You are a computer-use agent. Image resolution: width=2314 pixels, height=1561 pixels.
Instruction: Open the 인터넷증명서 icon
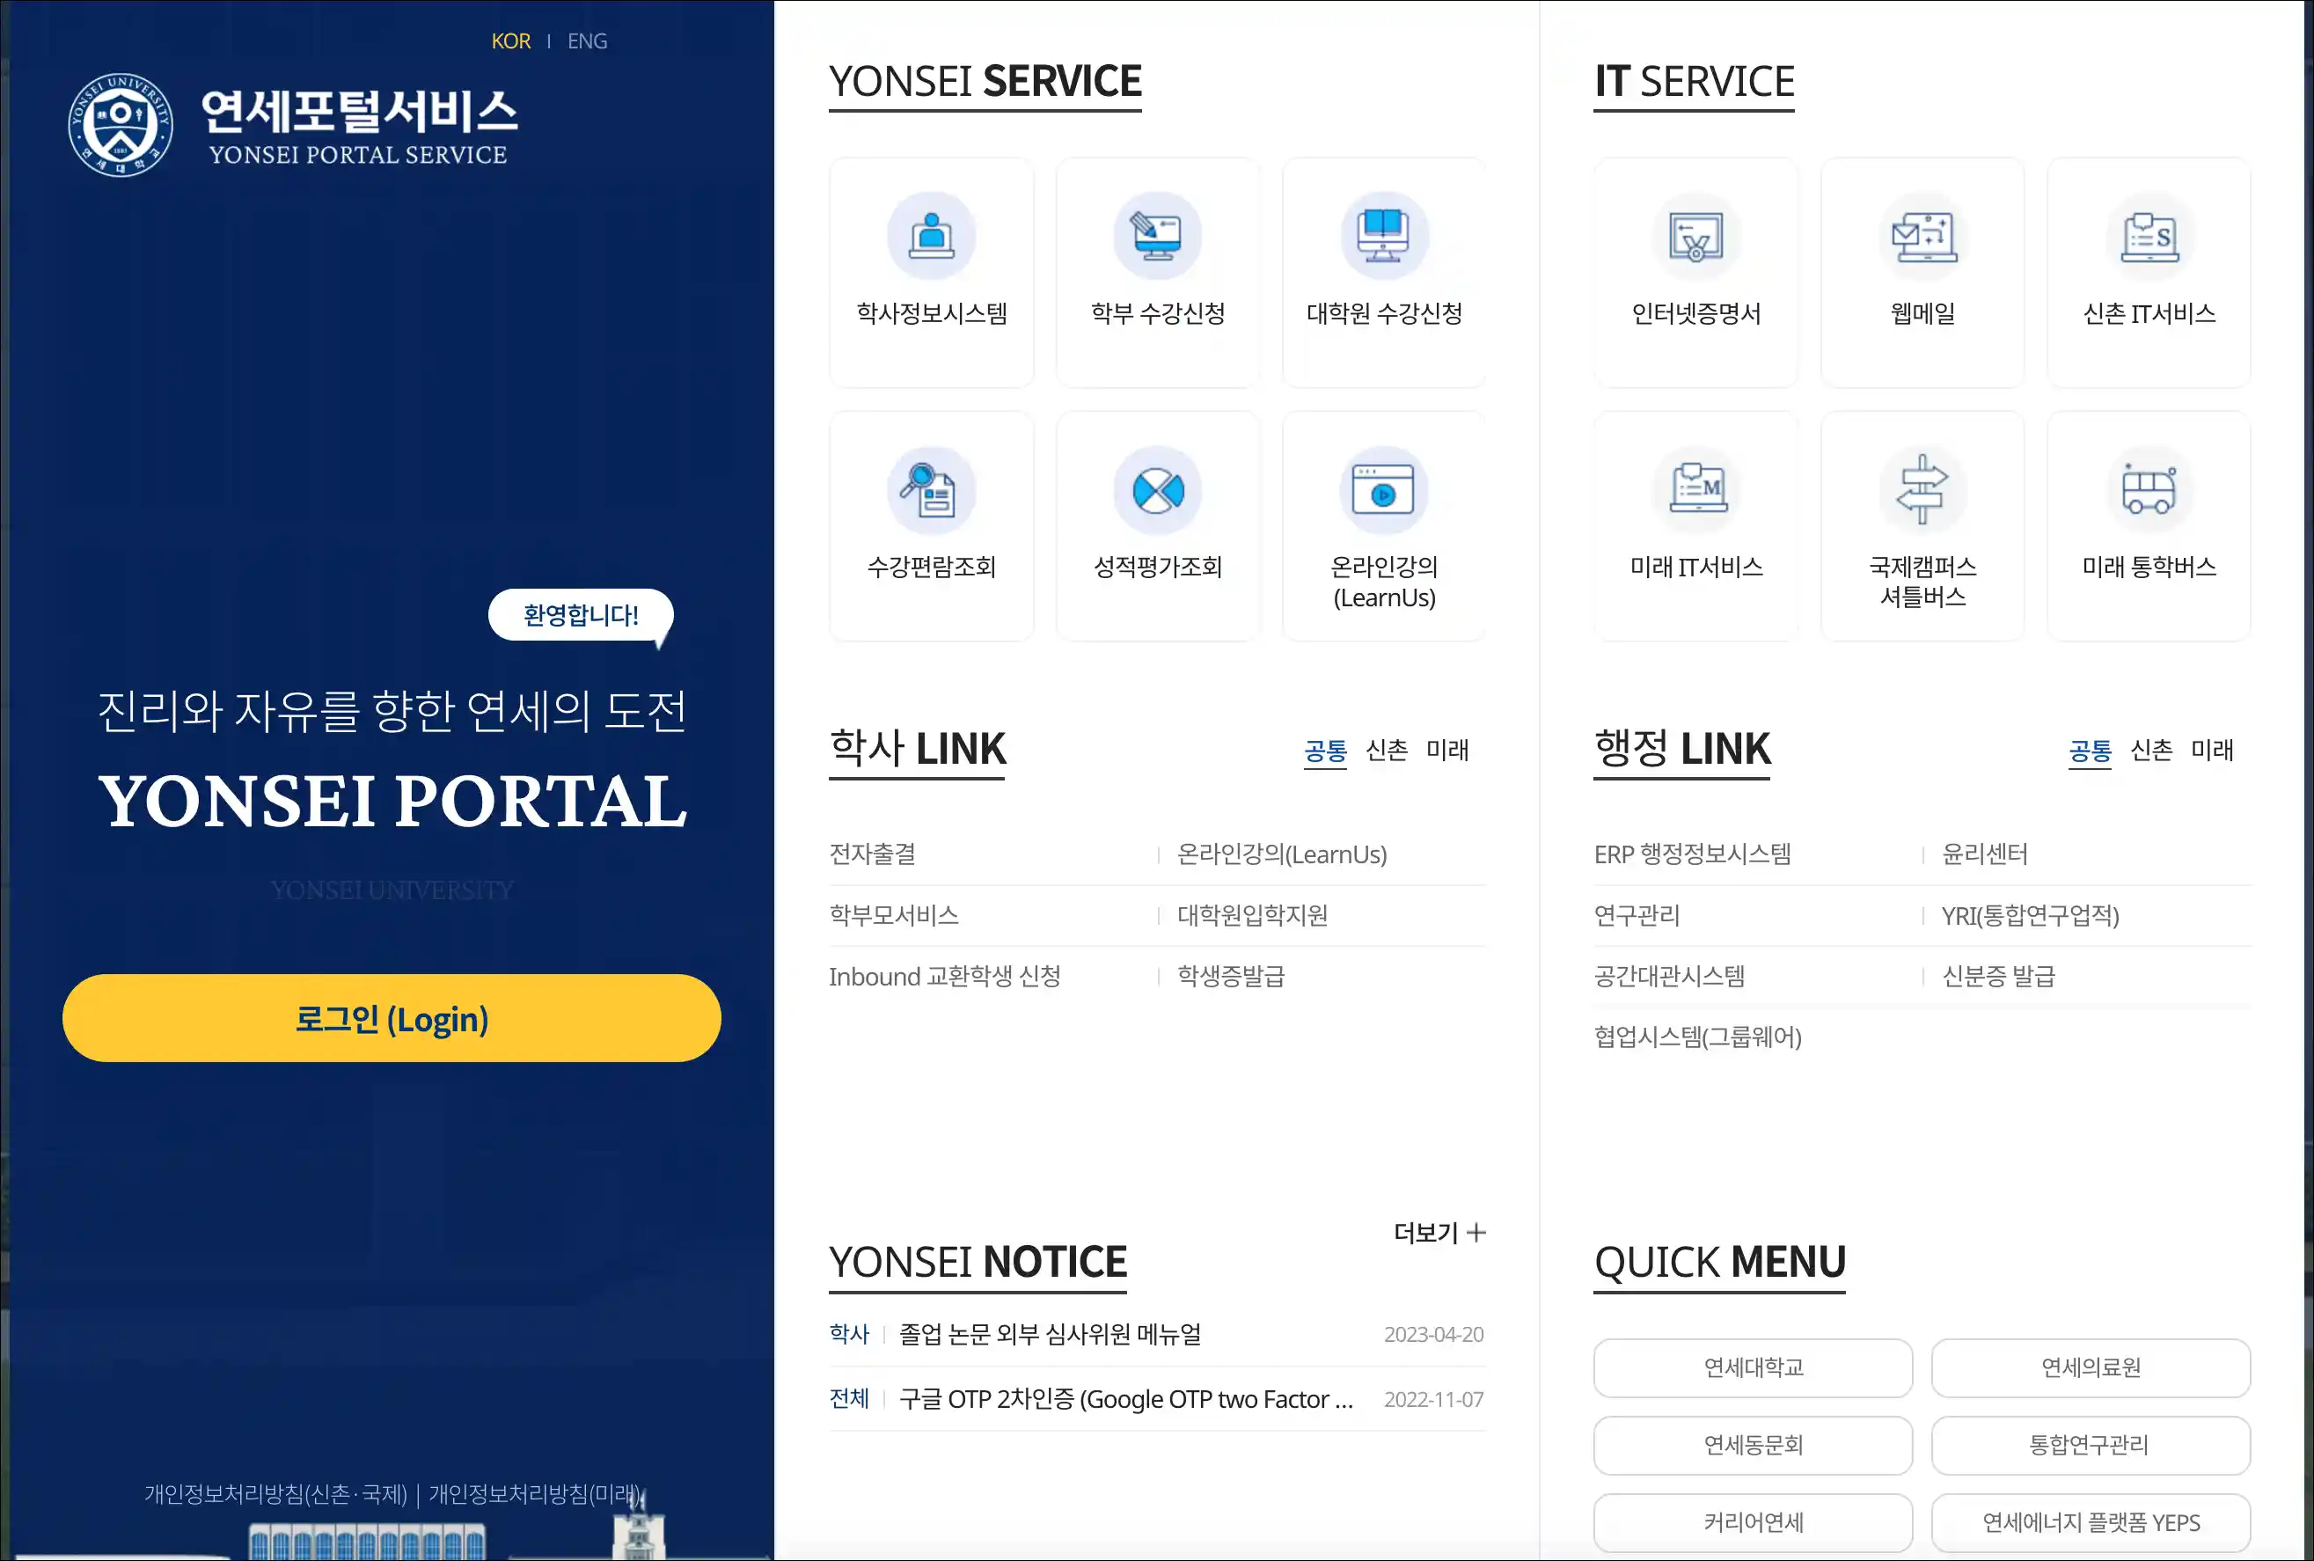pyautogui.click(x=1696, y=236)
